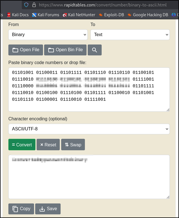Image resolution: width=179 pixels, height=218 pixels.
Task: Click the green Convert button
Action: pos(22,145)
